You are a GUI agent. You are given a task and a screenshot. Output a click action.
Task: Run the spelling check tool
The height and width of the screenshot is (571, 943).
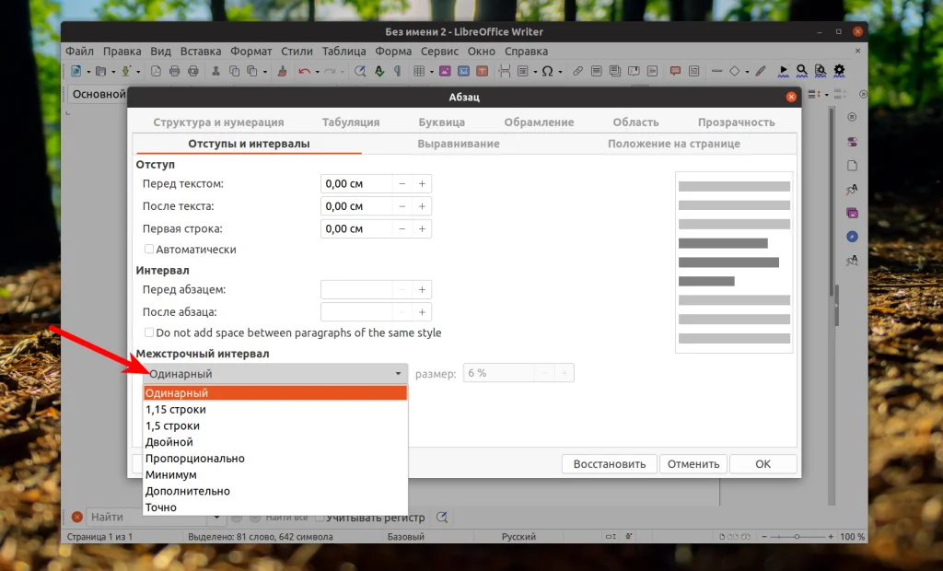point(378,70)
